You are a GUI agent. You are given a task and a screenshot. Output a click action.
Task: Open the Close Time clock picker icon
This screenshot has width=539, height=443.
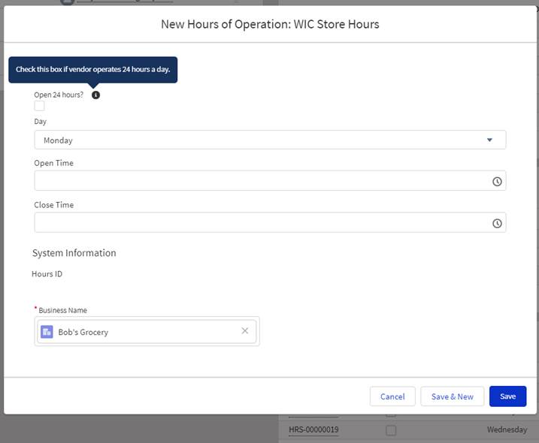tap(497, 224)
